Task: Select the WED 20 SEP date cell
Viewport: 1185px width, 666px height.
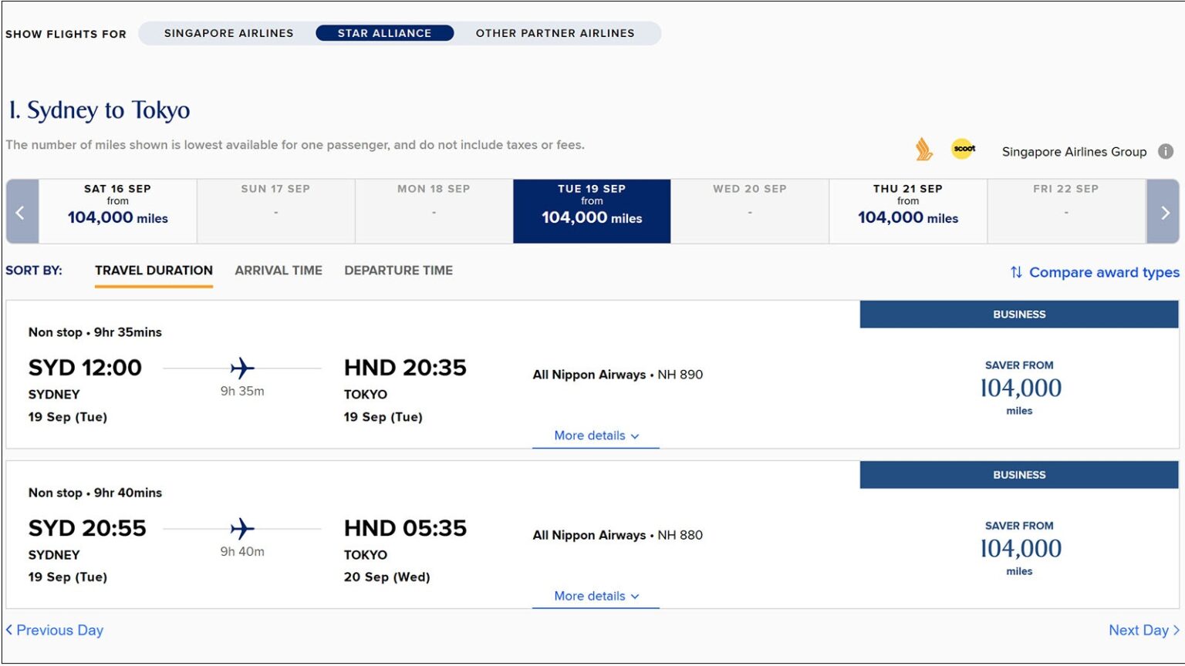Action: pyautogui.click(x=750, y=211)
